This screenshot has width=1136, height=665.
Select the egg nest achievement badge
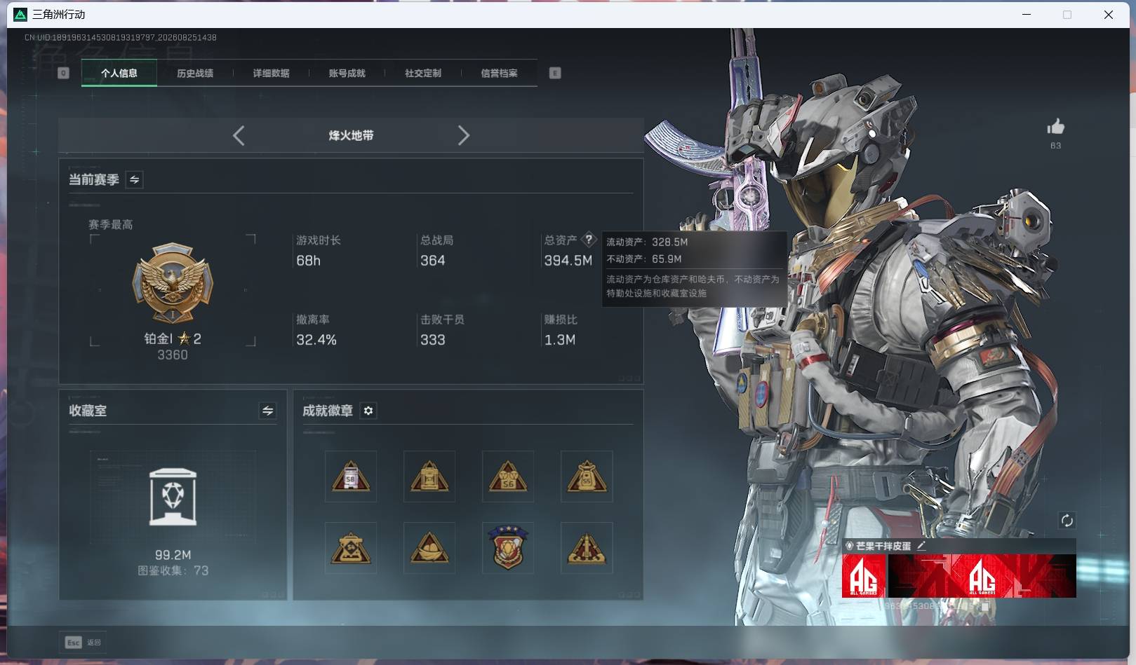click(429, 548)
